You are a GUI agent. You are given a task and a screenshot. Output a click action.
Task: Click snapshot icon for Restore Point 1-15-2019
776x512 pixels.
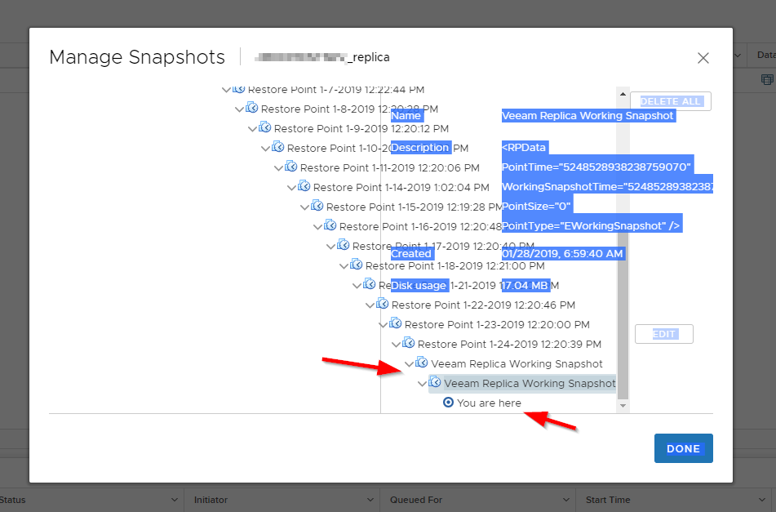point(317,206)
